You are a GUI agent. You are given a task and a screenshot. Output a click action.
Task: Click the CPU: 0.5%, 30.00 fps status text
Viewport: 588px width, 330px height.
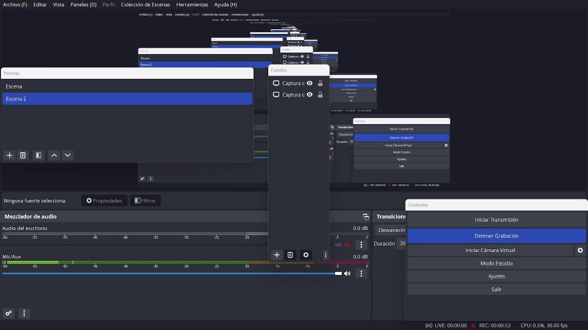point(544,325)
